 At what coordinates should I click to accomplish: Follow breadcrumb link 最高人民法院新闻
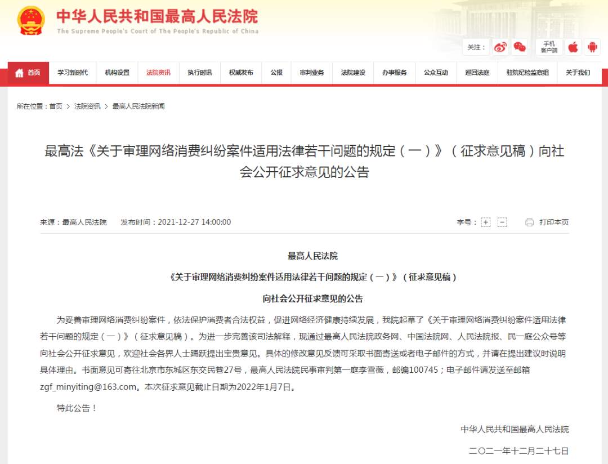point(138,106)
